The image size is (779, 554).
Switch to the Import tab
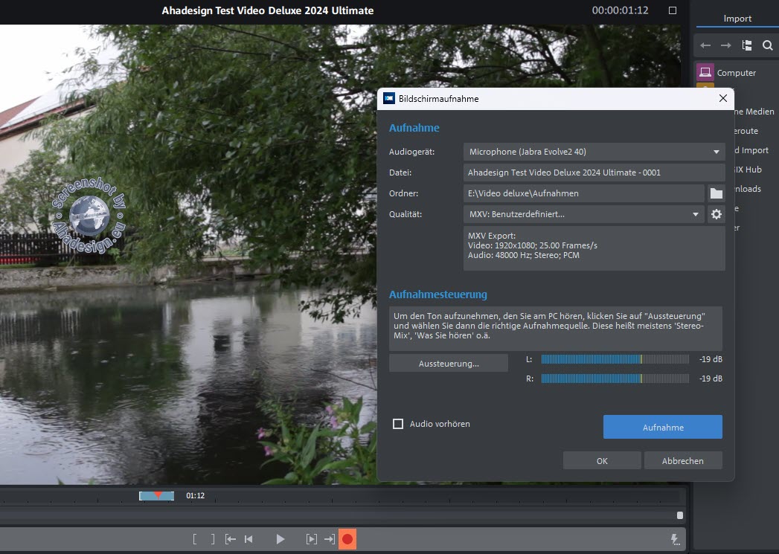(737, 19)
